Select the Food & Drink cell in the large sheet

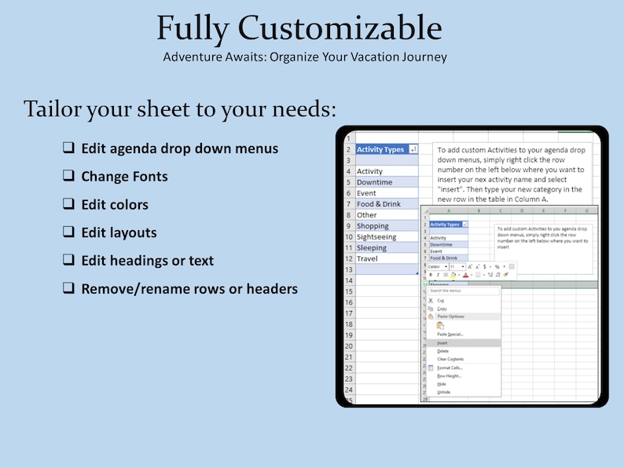coord(387,204)
